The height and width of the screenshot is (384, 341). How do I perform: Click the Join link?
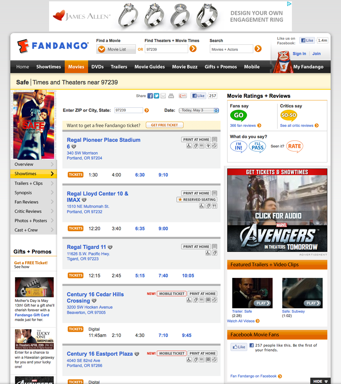pyautogui.click(x=316, y=53)
